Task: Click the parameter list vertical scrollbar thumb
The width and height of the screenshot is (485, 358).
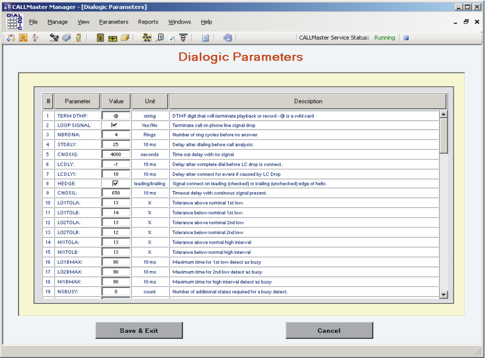Action: (444, 136)
